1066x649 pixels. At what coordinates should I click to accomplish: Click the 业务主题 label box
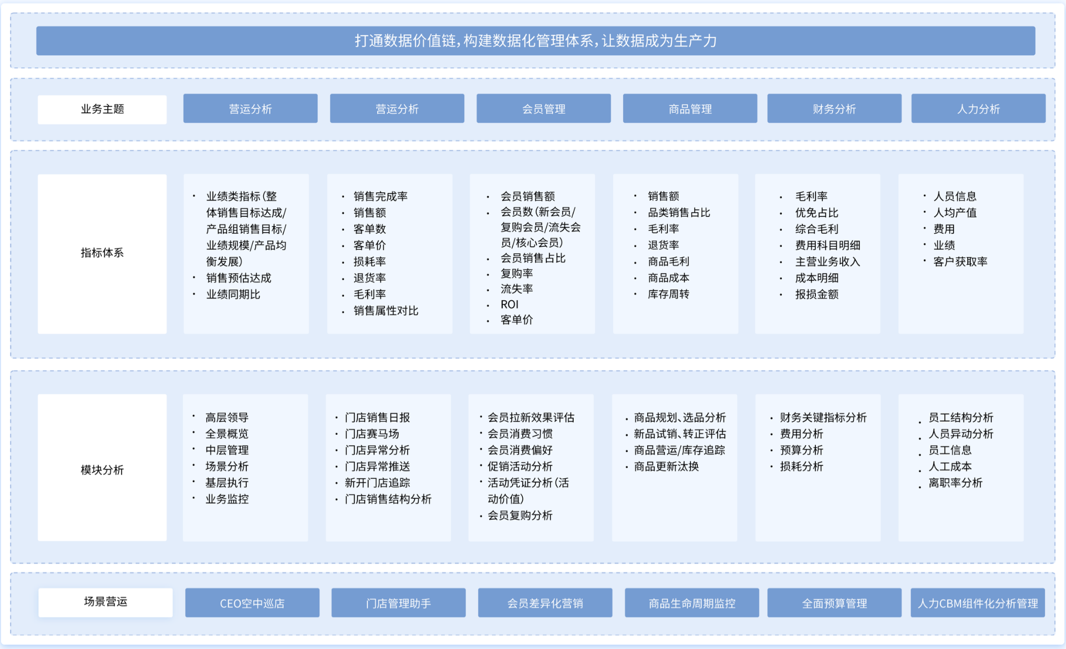click(102, 109)
